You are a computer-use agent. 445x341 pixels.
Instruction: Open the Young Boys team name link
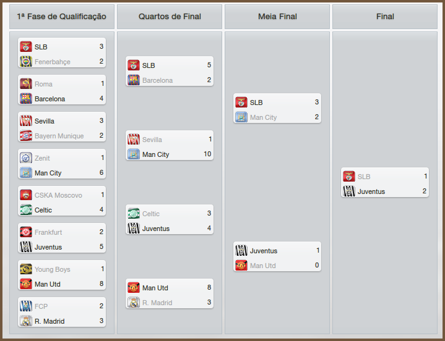coord(53,269)
